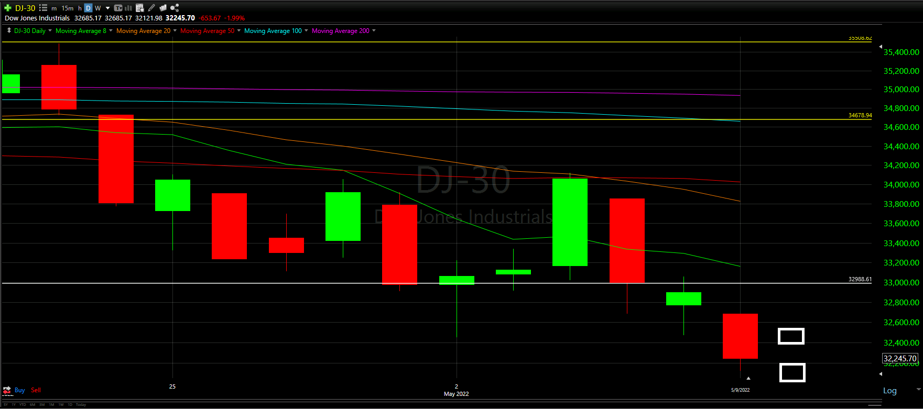This screenshot has height=409, width=923.
Task: Click the left arrow marker below 32,245.70 price
Action: click(x=881, y=374)
